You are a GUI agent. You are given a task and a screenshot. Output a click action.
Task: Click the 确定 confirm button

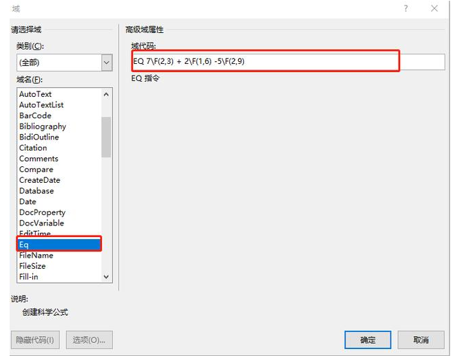368,340
